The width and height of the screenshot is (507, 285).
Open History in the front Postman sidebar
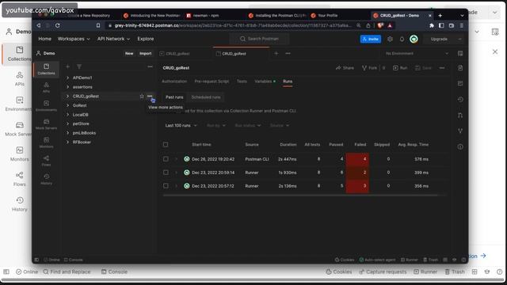46,179
